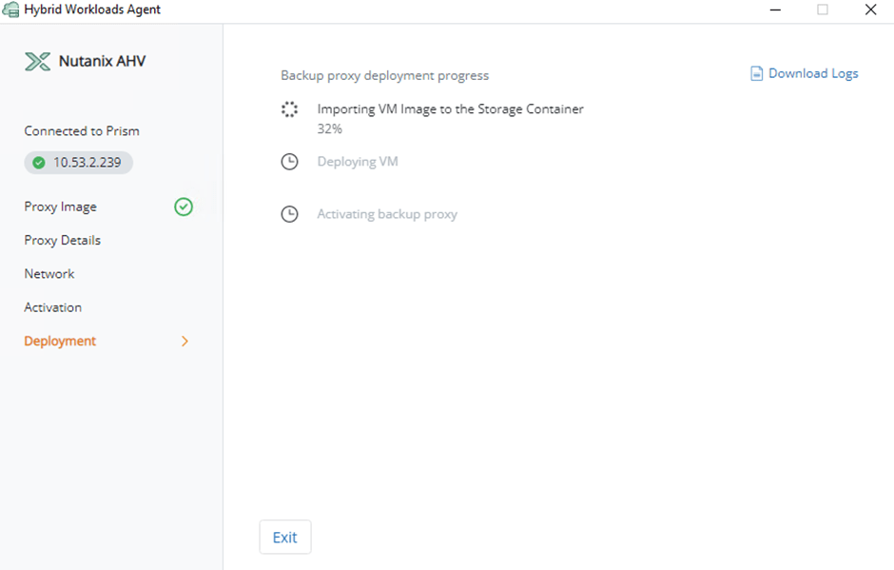The image size is (894, 570).
Task: Click the Hybrid Workloads Agent title bar icon
Action: pos(11,10)
